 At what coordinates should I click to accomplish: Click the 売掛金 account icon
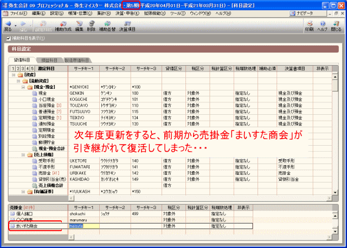[35, 173]
